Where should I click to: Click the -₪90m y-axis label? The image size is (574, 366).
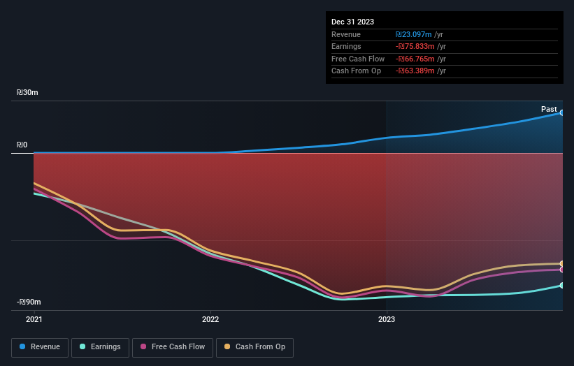point(29,302)
